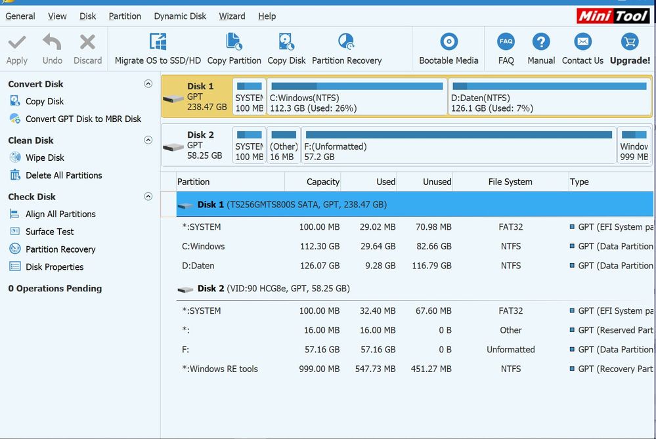Open the FAQ page icon
Image resolution: width=656 pixels, height=439 pixels.
[506, 43]
